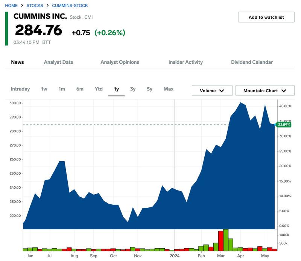Open the STOCKS breadcrumb link
301x261 pixels.
(35, 6)
